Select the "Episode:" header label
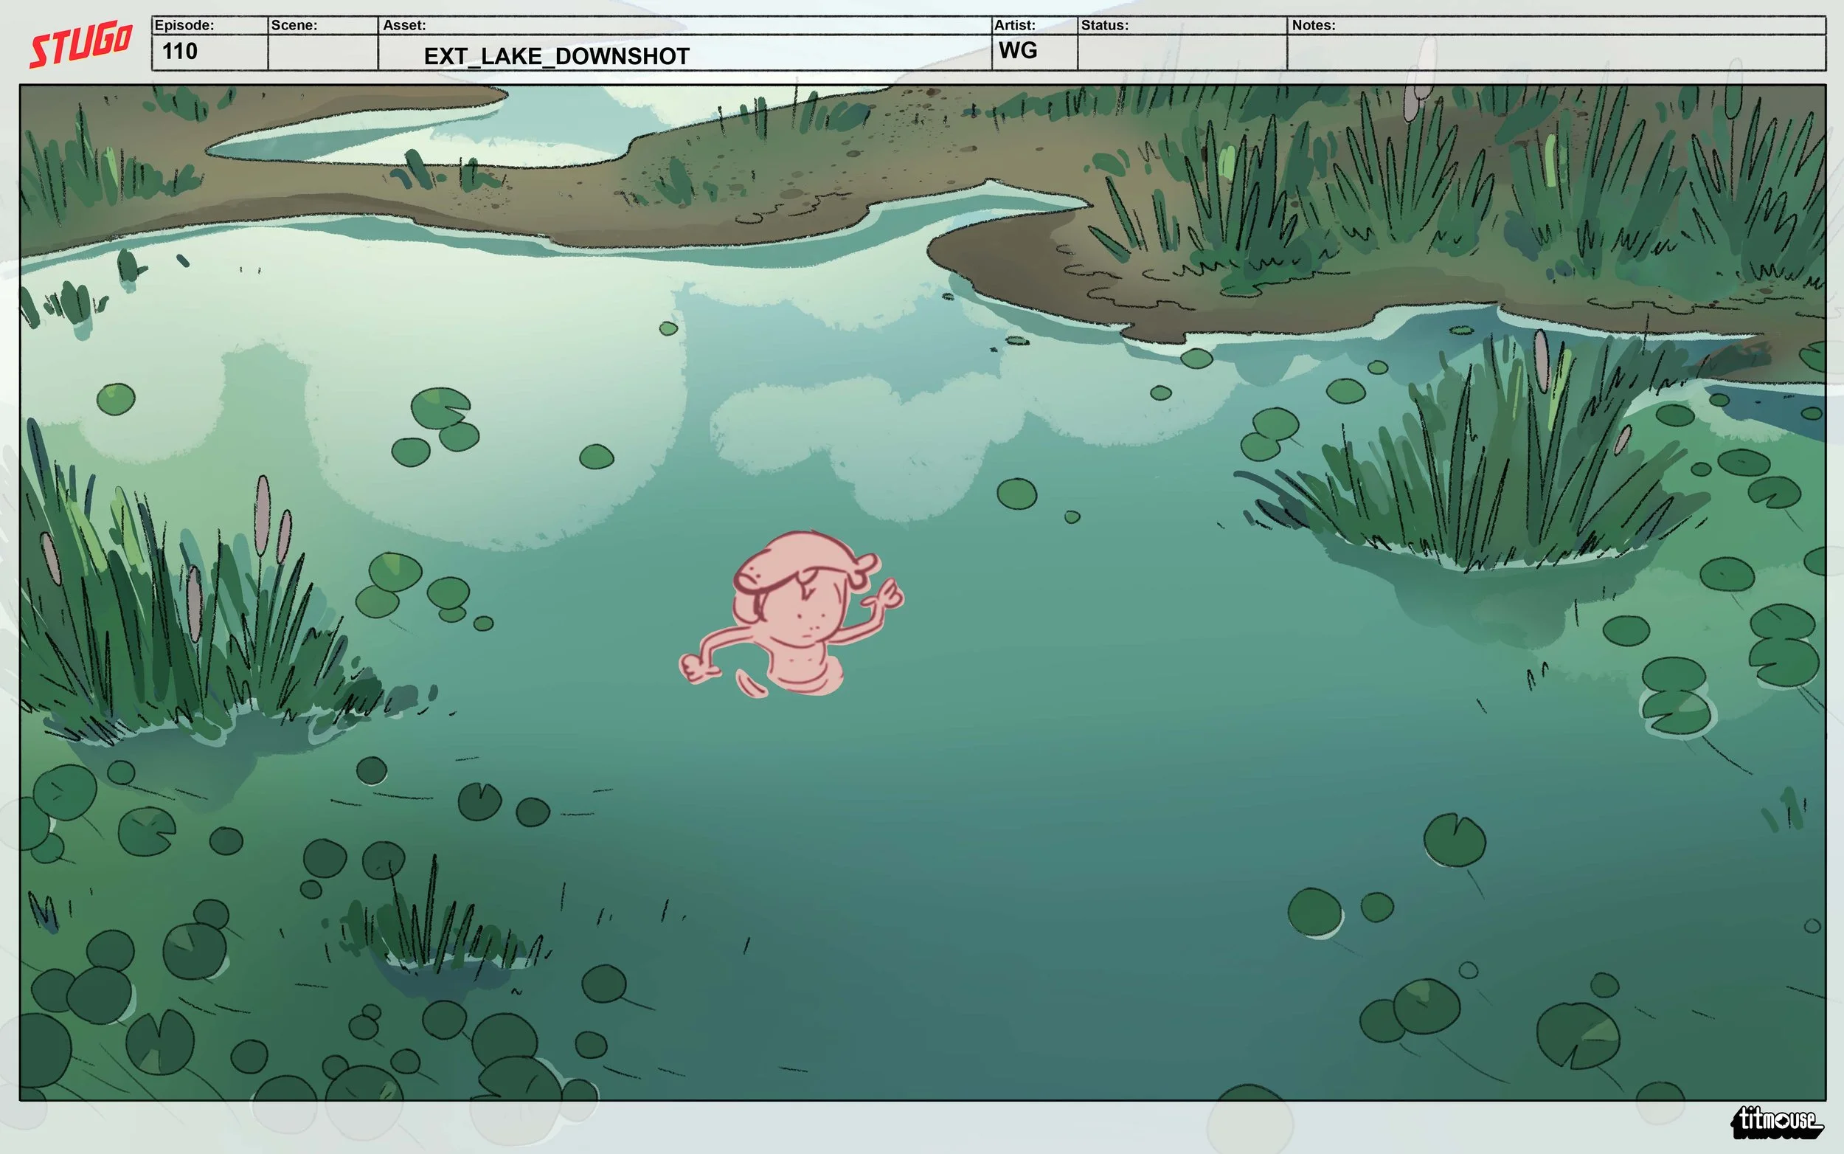 [x=184, y=25]
